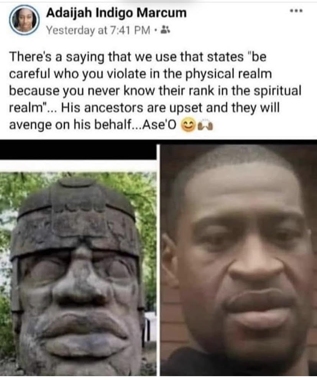Open Adaijah Indigo Marcum's profile name link
This screenshot has height=380, width=317.
(x=117, y=13)
